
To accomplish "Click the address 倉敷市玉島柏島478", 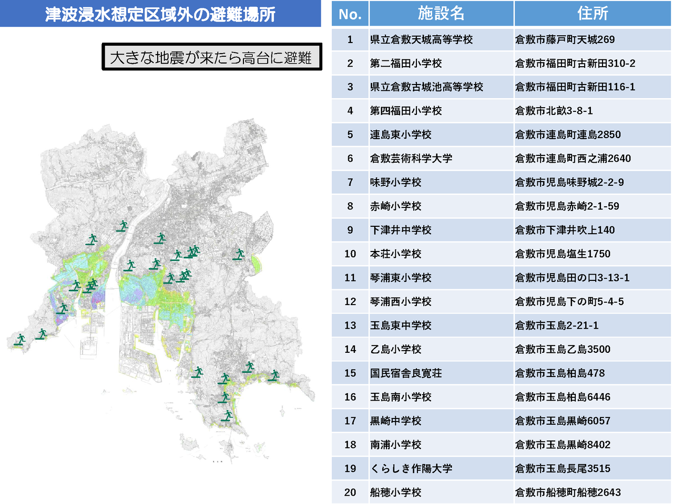I will 560,373.
